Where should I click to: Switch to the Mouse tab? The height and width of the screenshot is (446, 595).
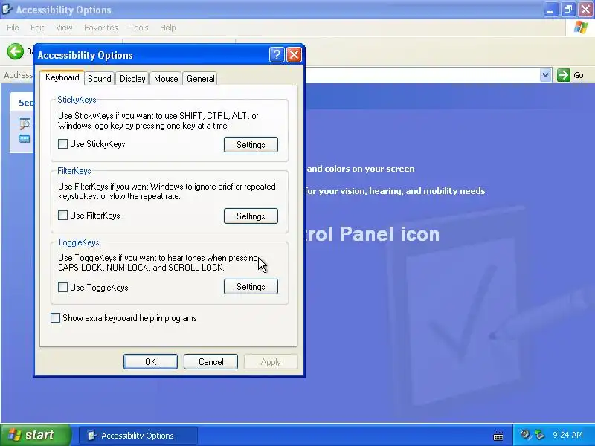pyautogui.click(x=166, y=79)
